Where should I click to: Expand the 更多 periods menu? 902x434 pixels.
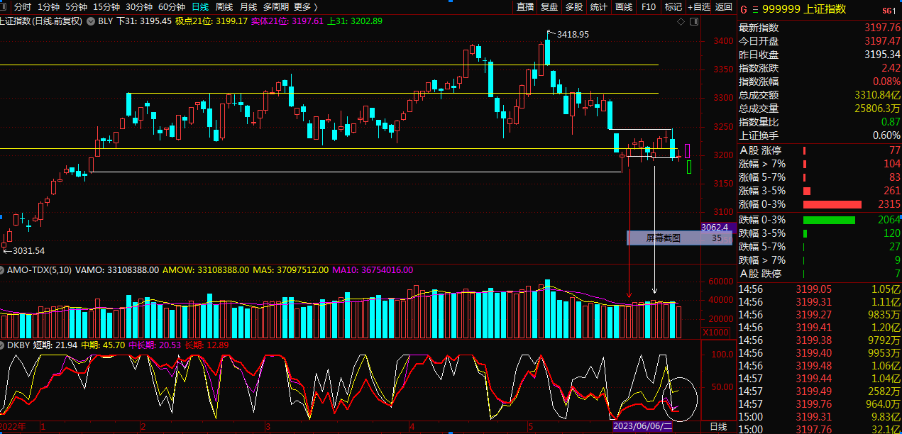(304, 6)
